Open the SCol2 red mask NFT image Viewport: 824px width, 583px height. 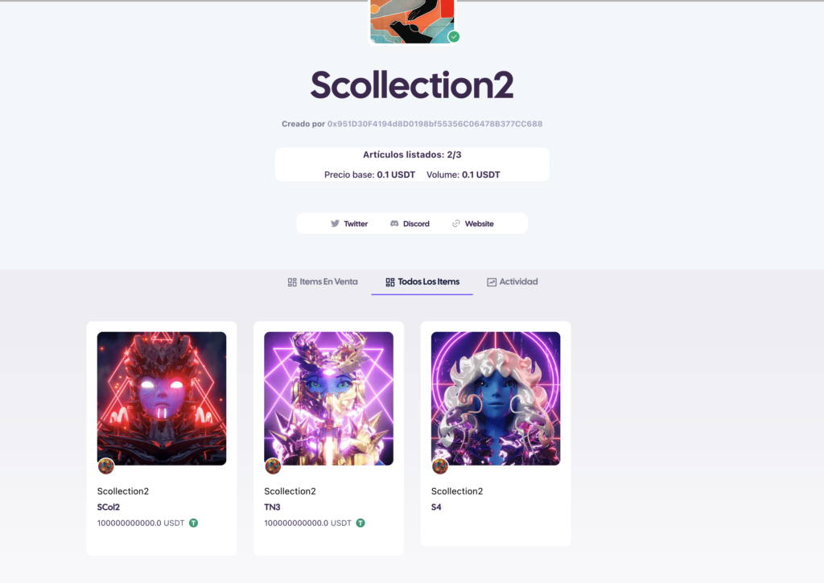point(162,398)
